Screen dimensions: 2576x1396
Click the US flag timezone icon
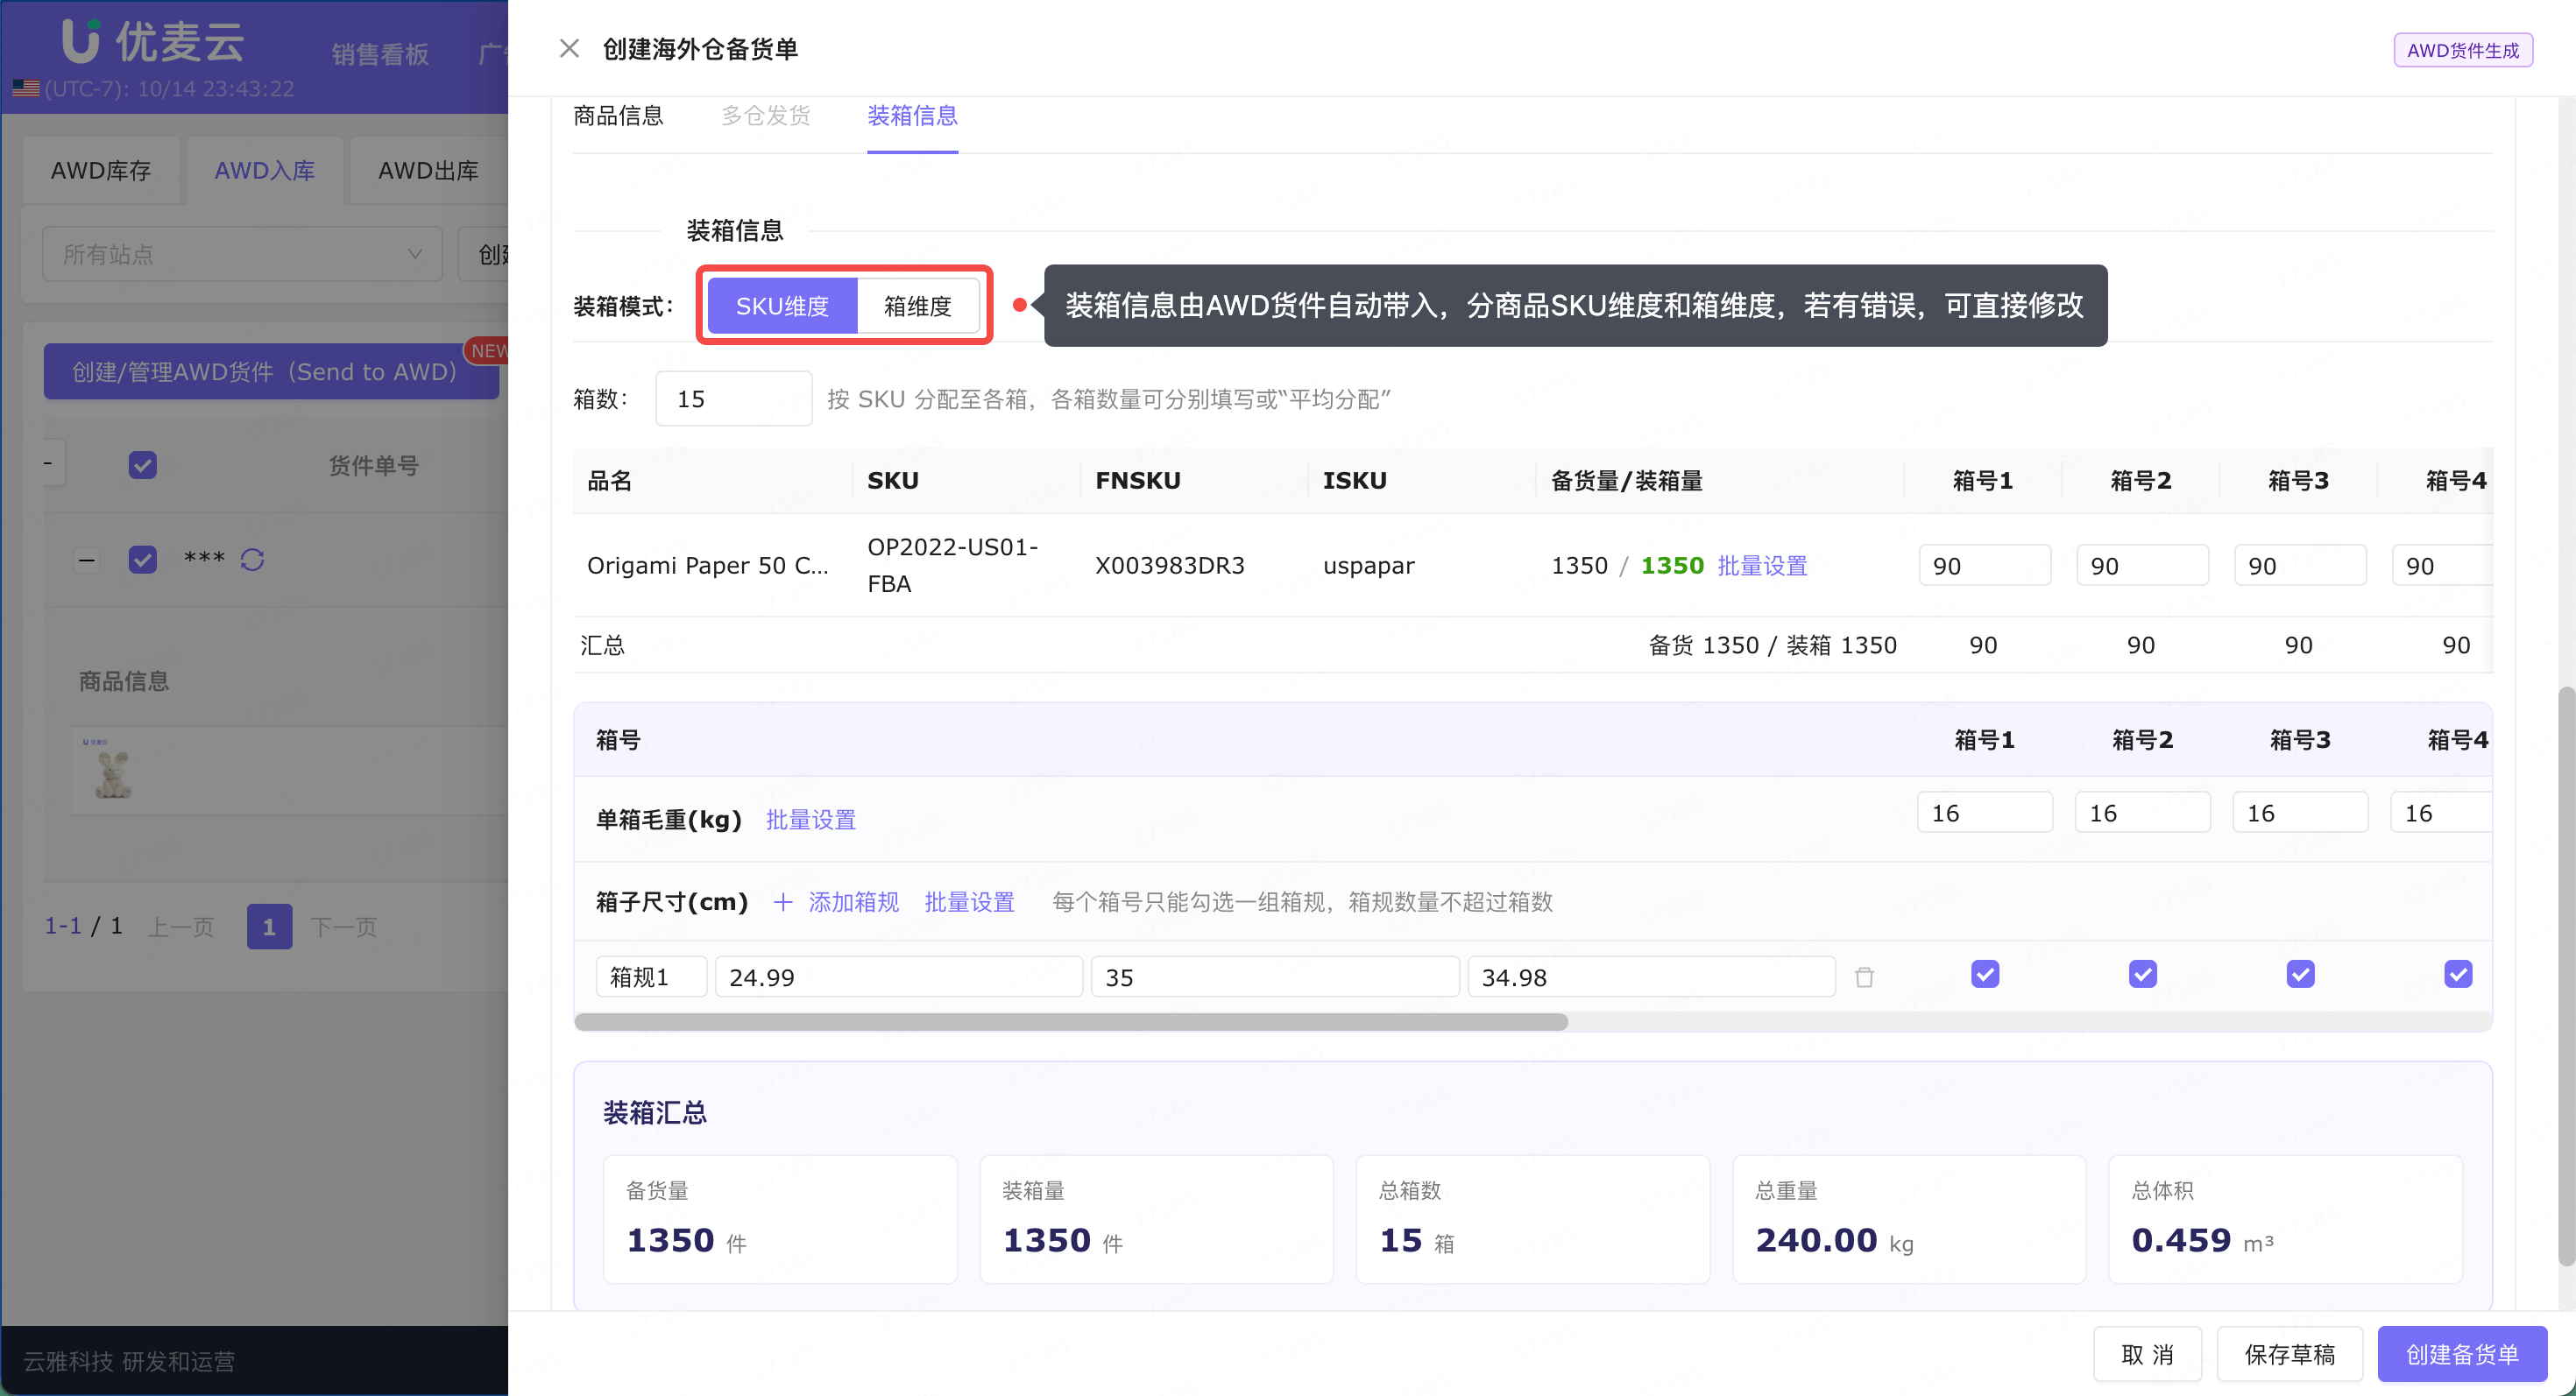pyautogui.click(x=27, y=89)
